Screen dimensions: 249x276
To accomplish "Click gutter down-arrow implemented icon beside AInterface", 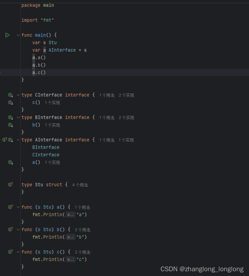I will [x=11, y=140].
